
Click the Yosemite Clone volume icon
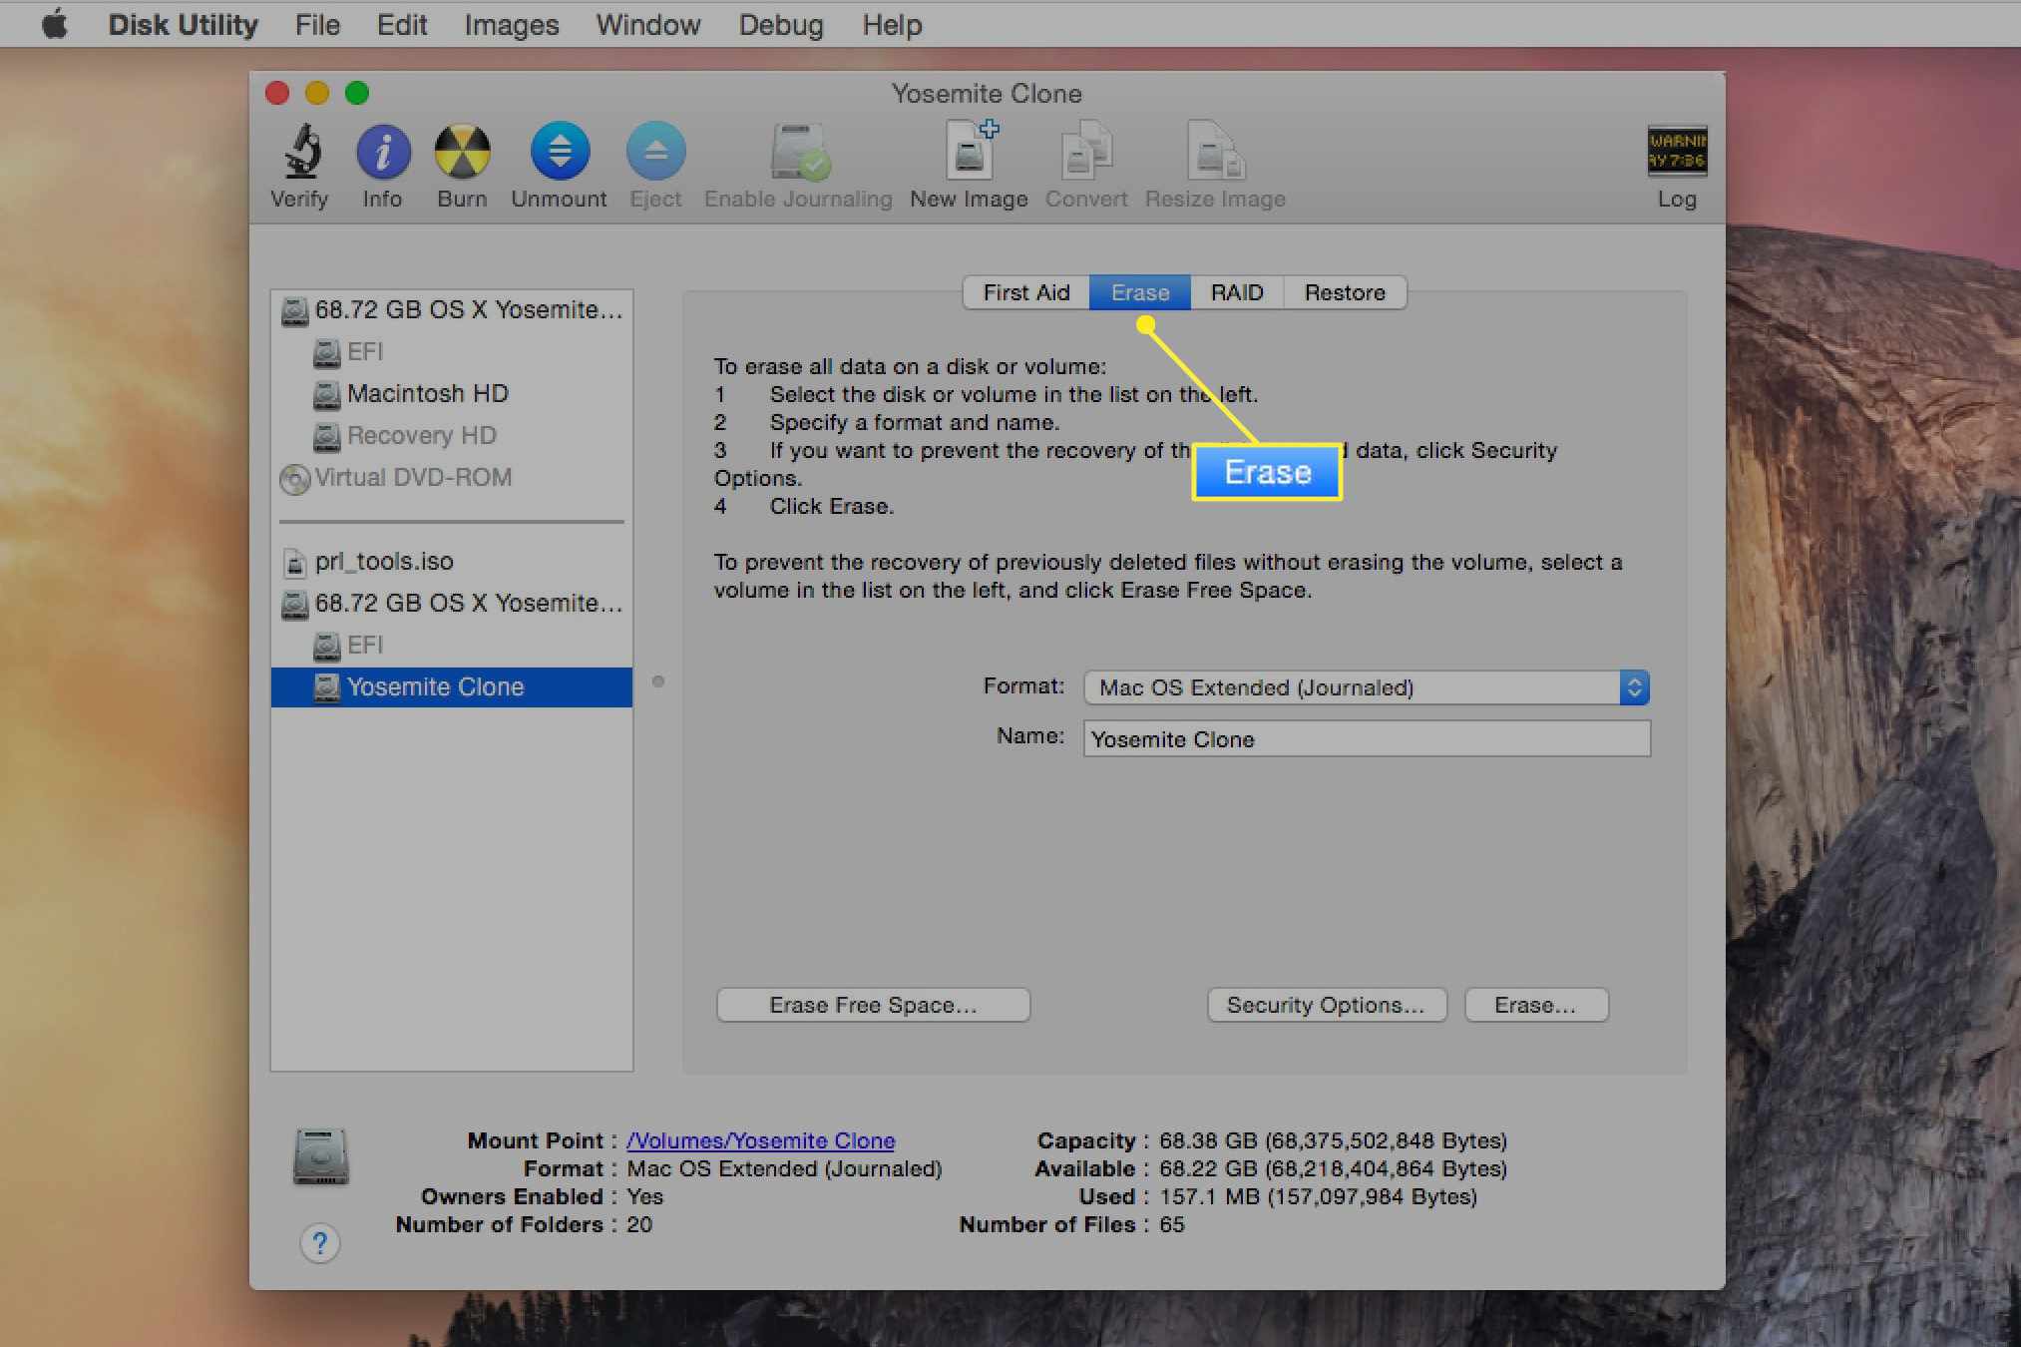[x=326, y=687]
